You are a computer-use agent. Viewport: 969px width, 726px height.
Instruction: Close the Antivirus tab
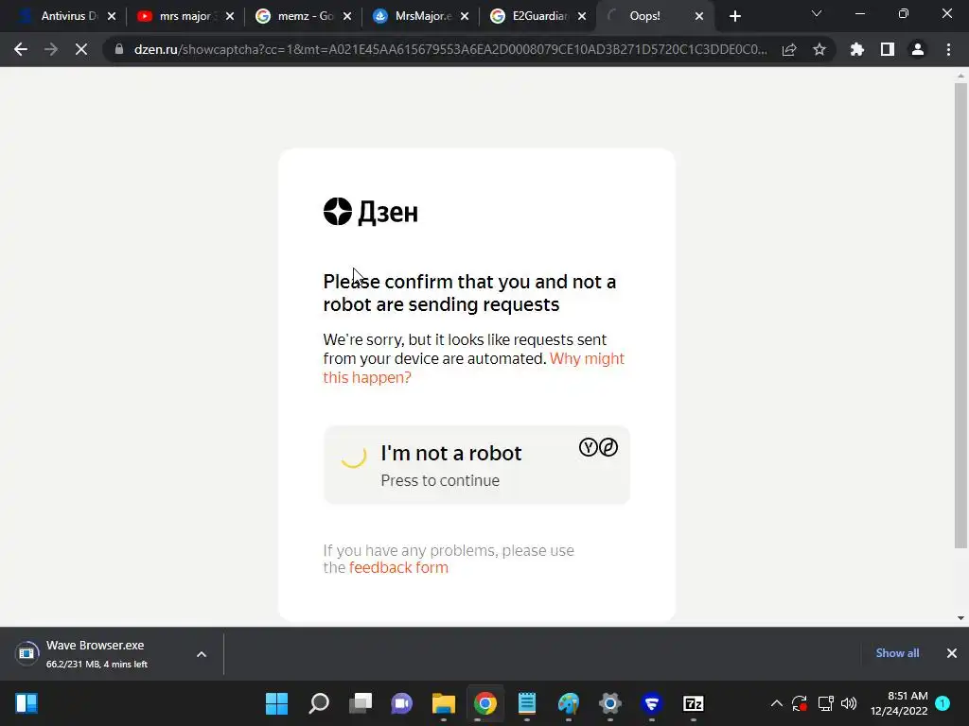click(112, 17)
